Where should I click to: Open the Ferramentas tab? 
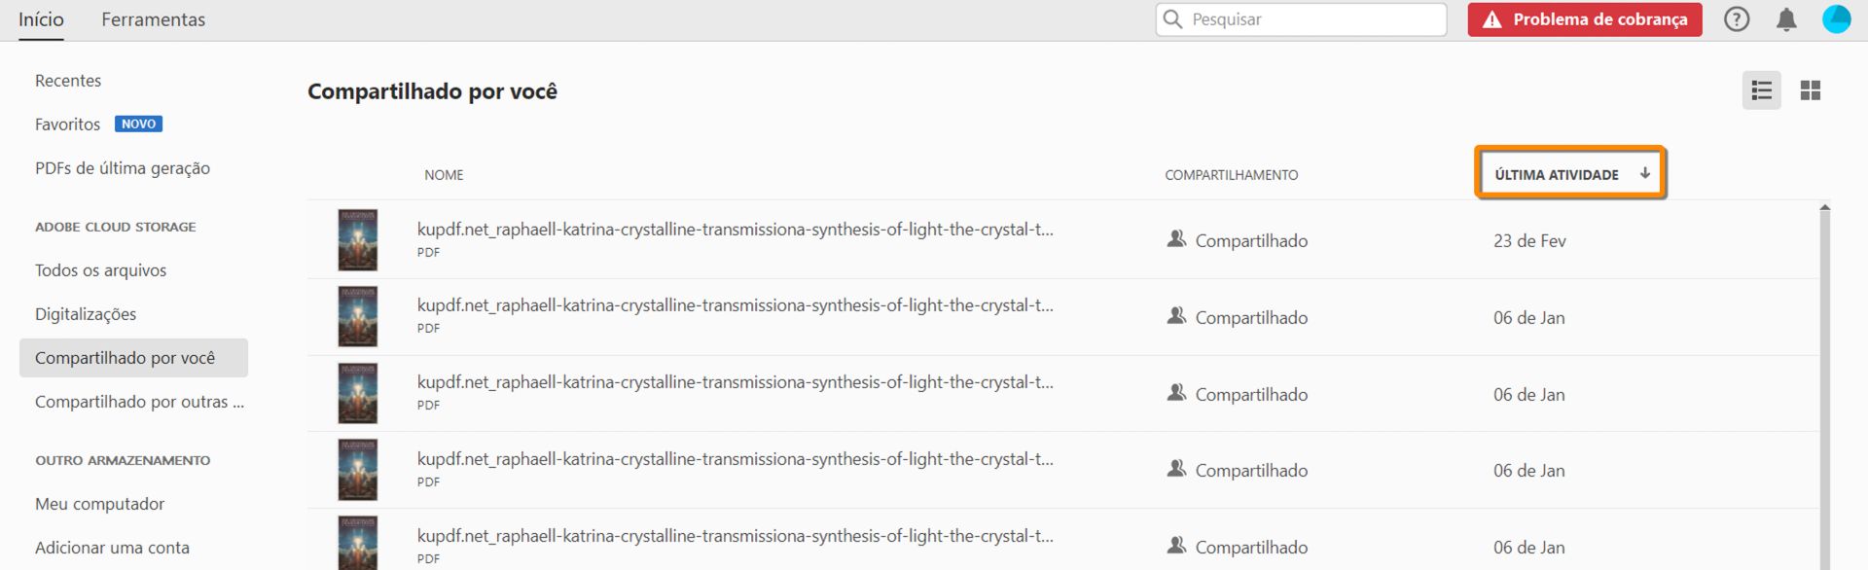(x=153, y=19)
